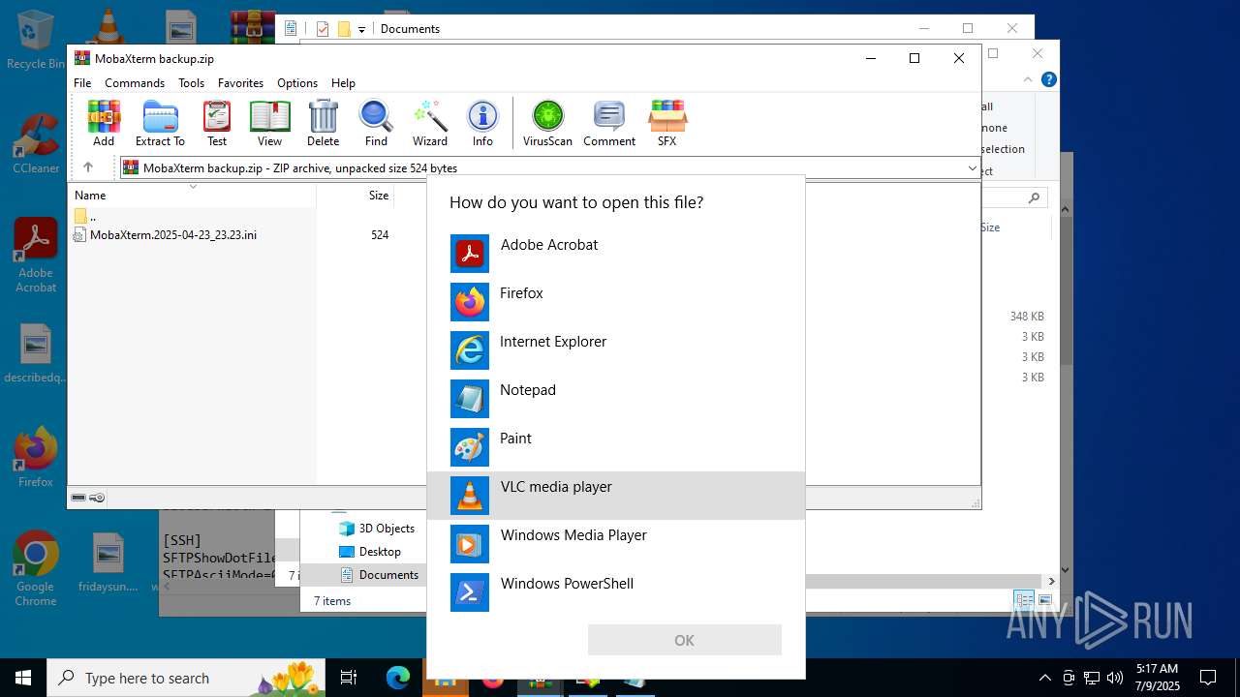Open the Recycle Bin desktop icon
1240x697 pixels.
tap(36, 40)
